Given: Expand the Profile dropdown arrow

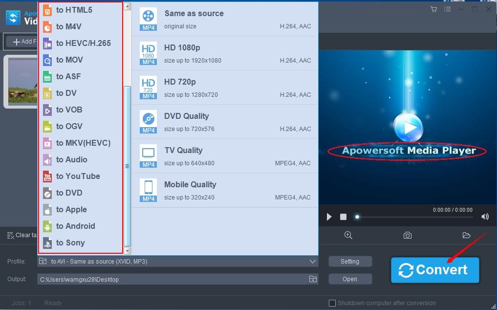Looking at the screenshot, I should click(313, 262).
